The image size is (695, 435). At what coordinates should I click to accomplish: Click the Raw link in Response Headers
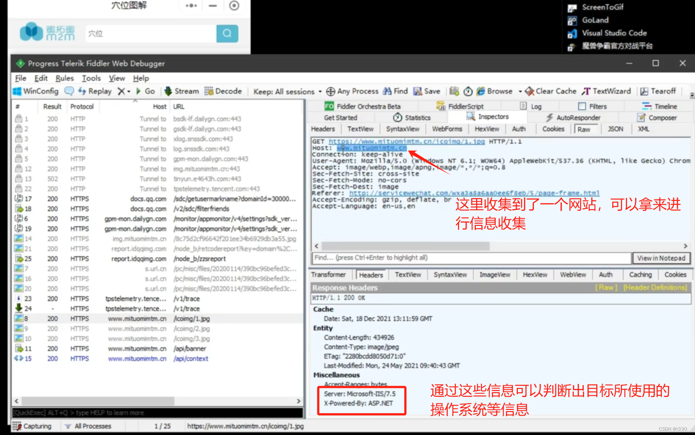click(x=606, y=288)
